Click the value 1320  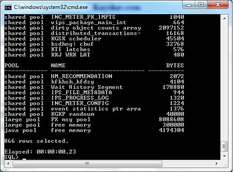pos(177,98)
